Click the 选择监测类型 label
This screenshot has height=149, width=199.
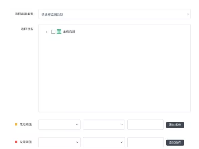coord(24,14)
